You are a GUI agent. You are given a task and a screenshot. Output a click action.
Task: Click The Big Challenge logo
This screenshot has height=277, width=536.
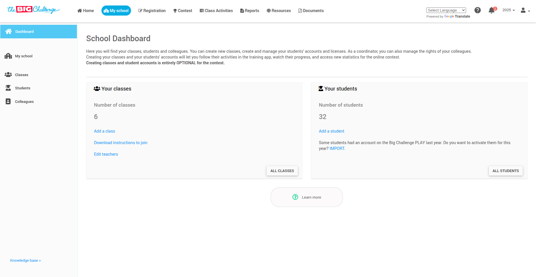[33, 10]
